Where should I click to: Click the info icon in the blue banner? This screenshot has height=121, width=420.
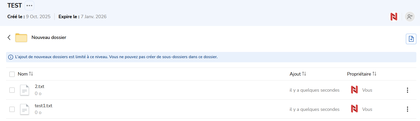point(11,57)
